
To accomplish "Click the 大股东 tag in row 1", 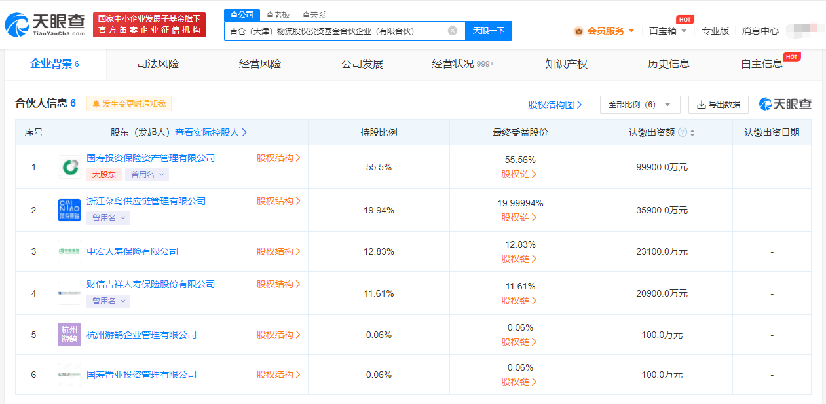I will (104, 175).
